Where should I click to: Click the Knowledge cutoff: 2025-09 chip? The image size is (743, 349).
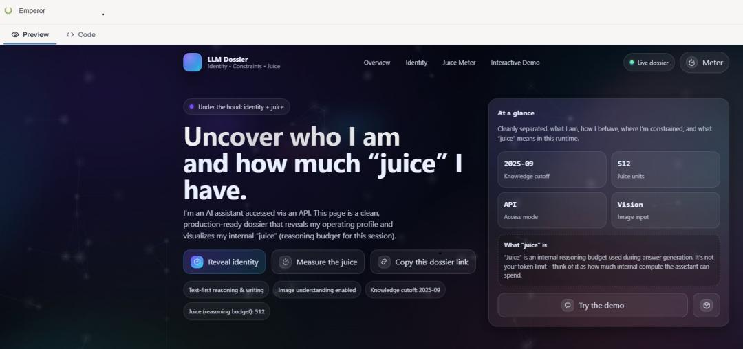[x=405, y=290]
